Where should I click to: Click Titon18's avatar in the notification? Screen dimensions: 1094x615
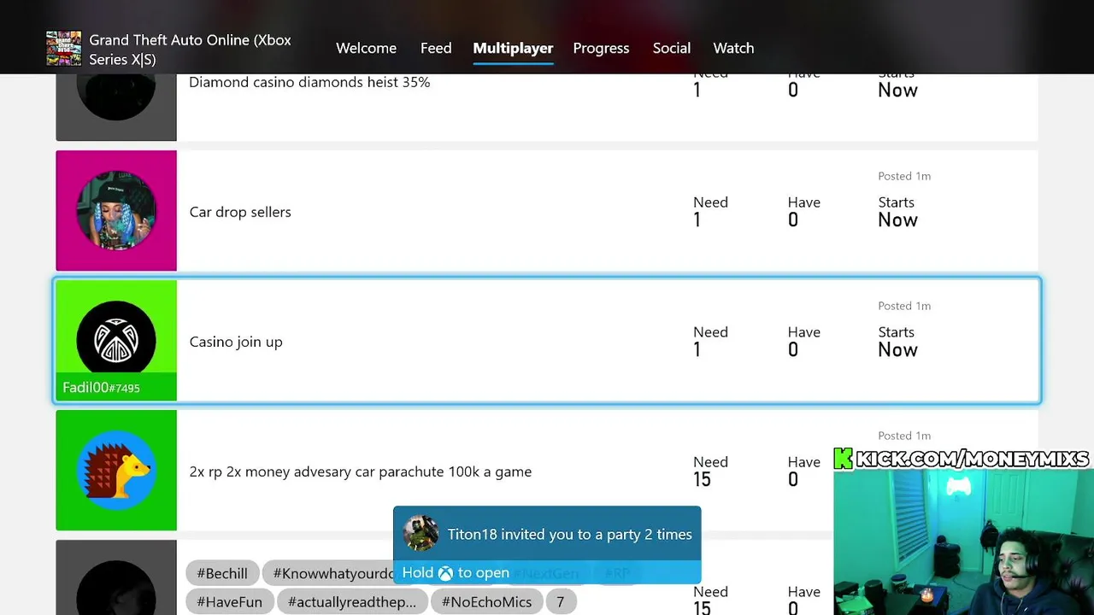[x=421, y=534]
